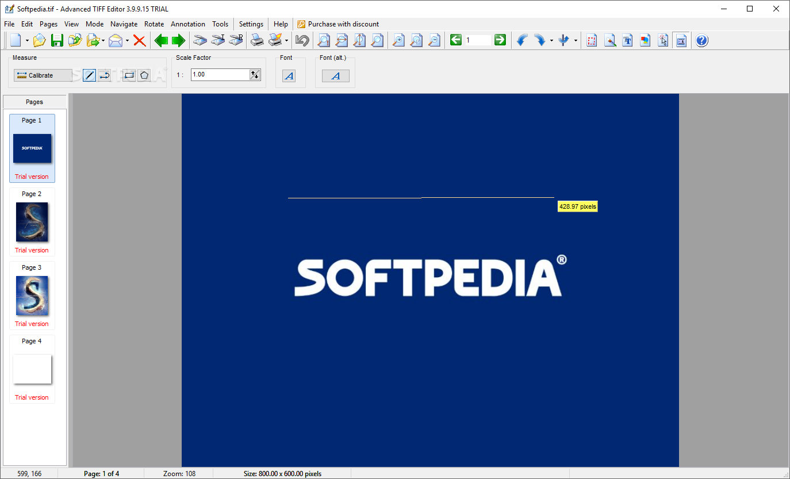790x479 pixels.
Task: Click the scanner icon marked with R
Action: point(236,40)
